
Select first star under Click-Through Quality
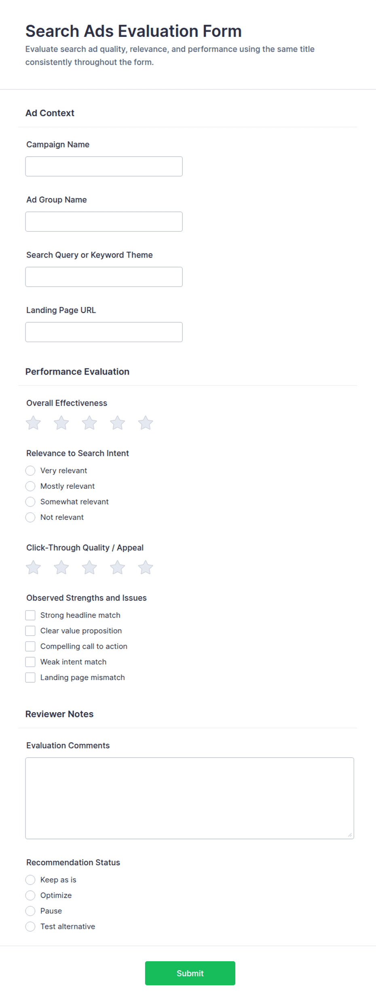point(33,567)
